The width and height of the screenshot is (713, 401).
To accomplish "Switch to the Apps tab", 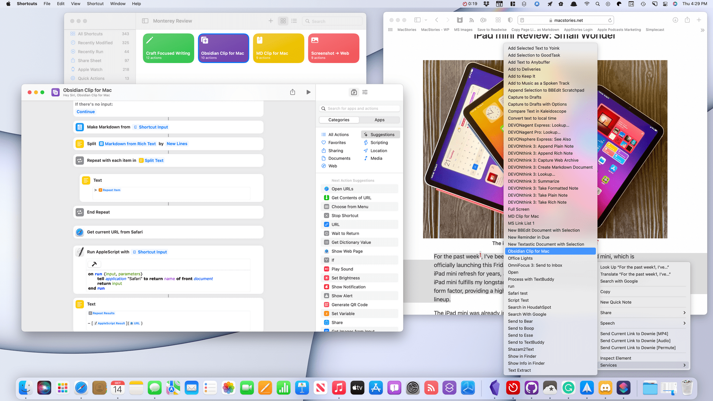I will (x=379, y=120).
